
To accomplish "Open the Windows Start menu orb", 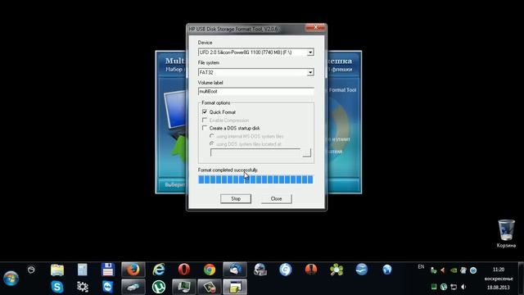I will [x=11, y=279].
